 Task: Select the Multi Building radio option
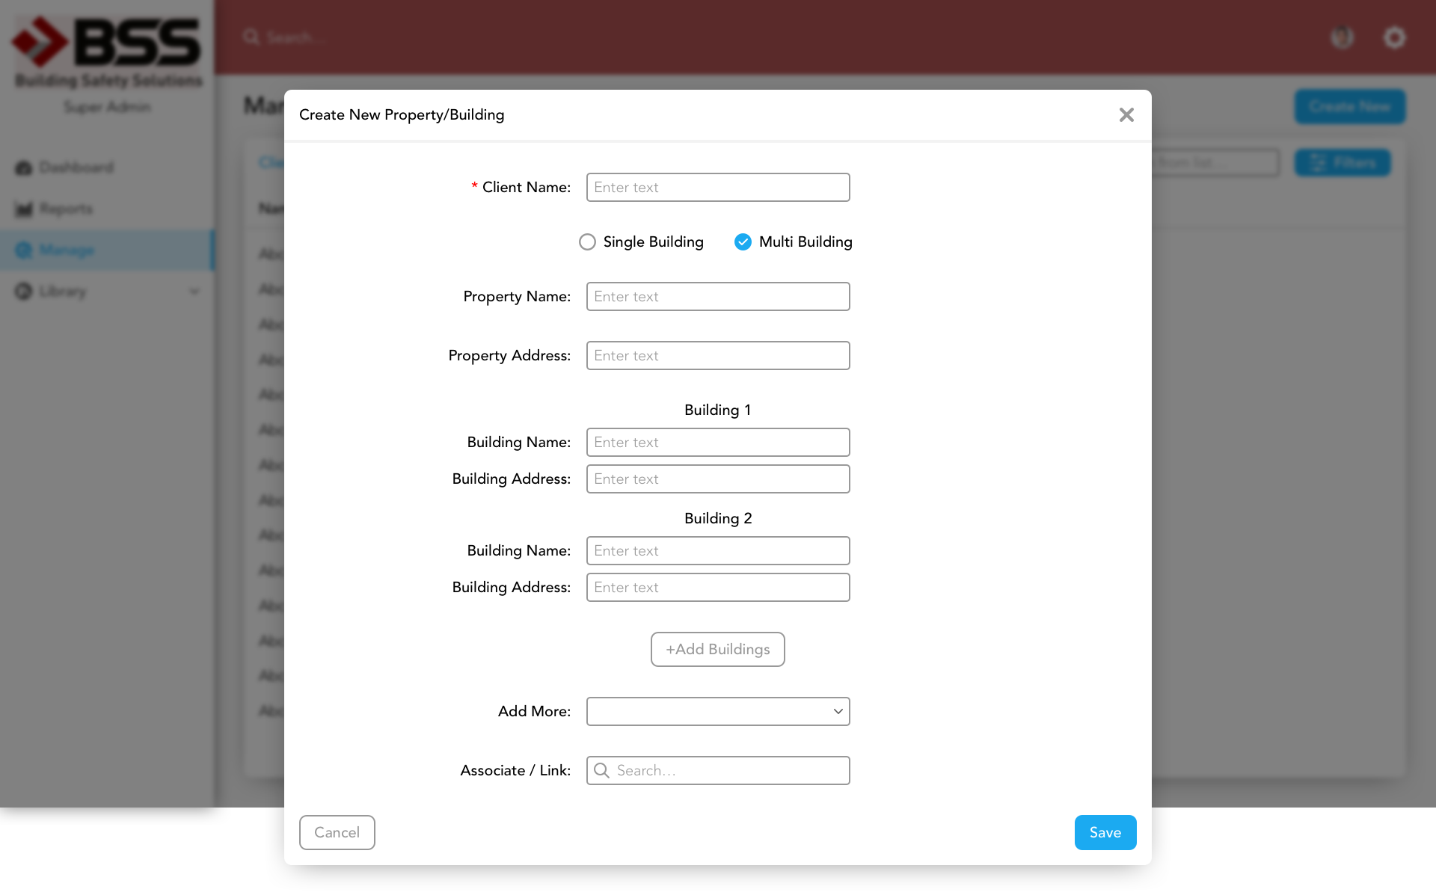743,242
